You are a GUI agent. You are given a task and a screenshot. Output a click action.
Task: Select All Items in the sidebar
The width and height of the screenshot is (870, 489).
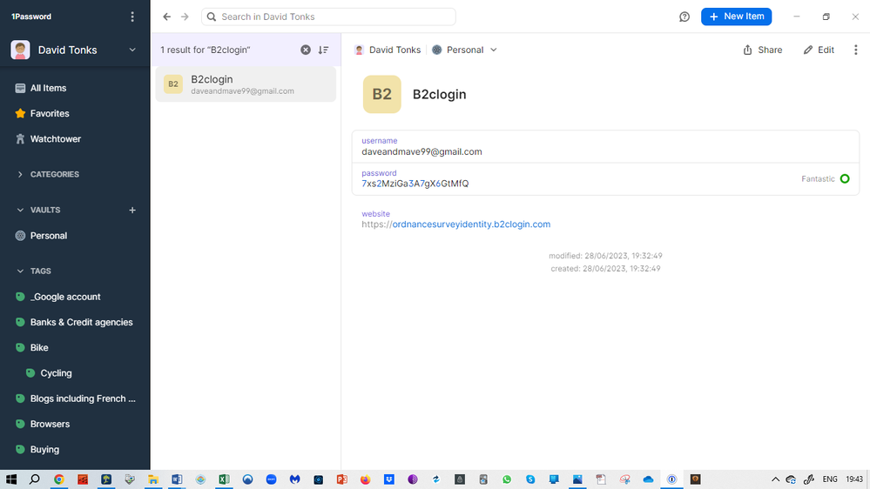pos(48,88)
